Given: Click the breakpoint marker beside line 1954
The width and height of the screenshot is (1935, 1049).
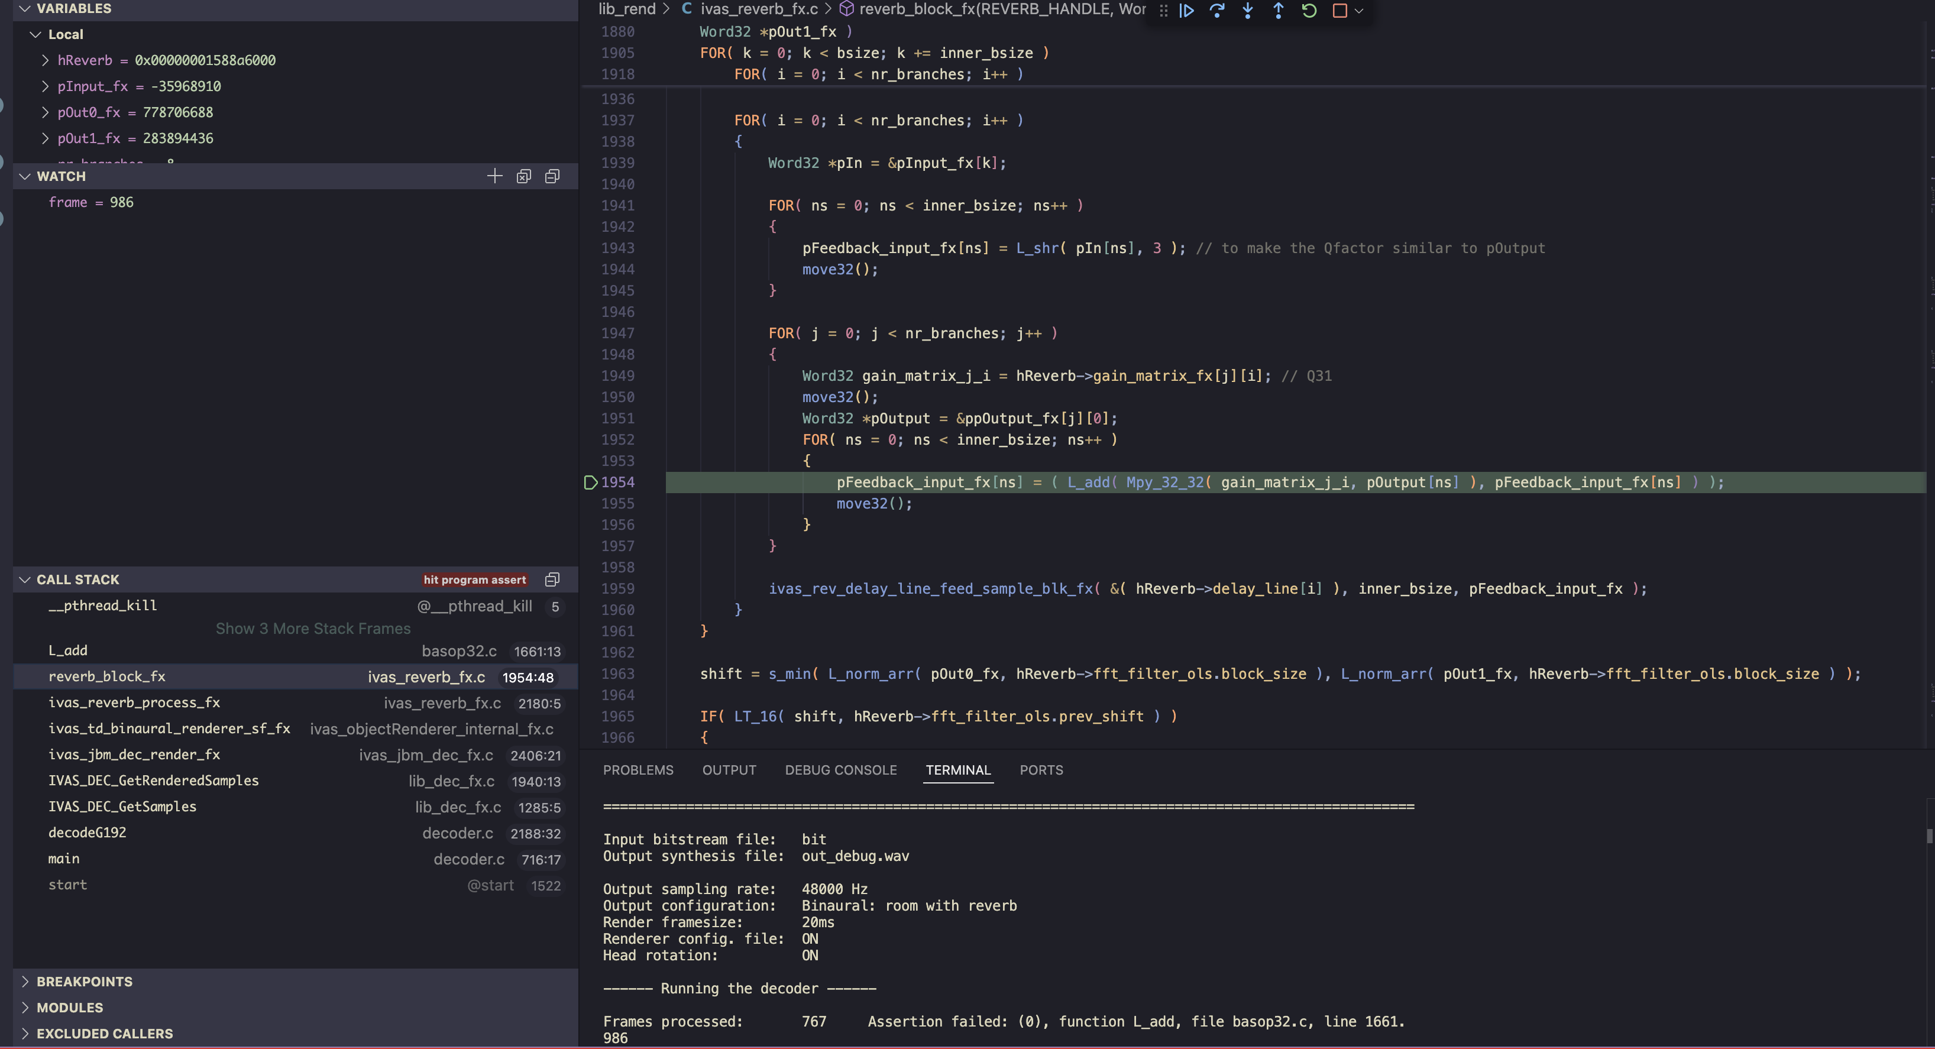Looking at the screenshot, I should pyautogui.click(x=590, y=482).
